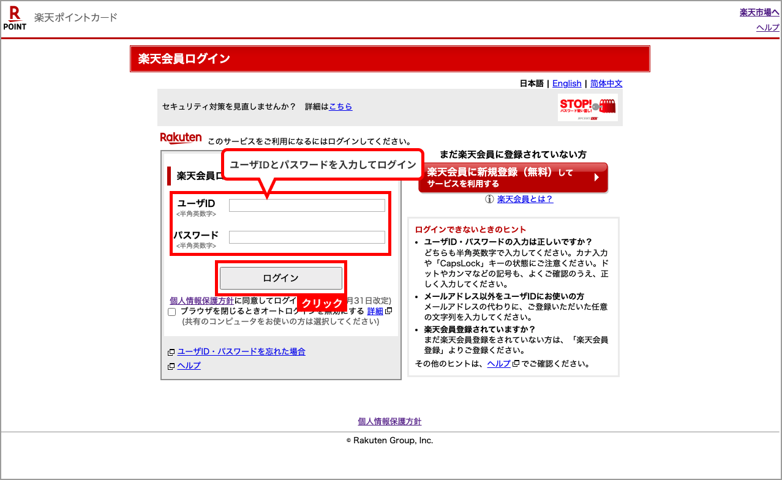Click the まだ楽天会員に登録されていない方 heading
782x480 pixels.
click(x=513, y=154)
